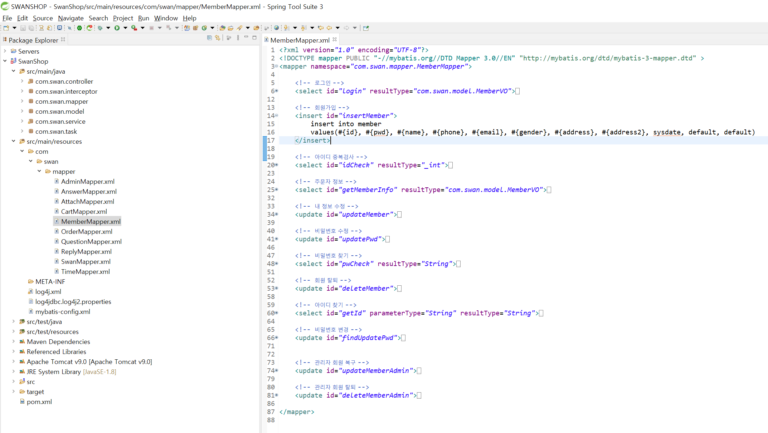768x433 pixels.
Task: Click the Back navigation arrow icon
Action: (x=329, y=28)
